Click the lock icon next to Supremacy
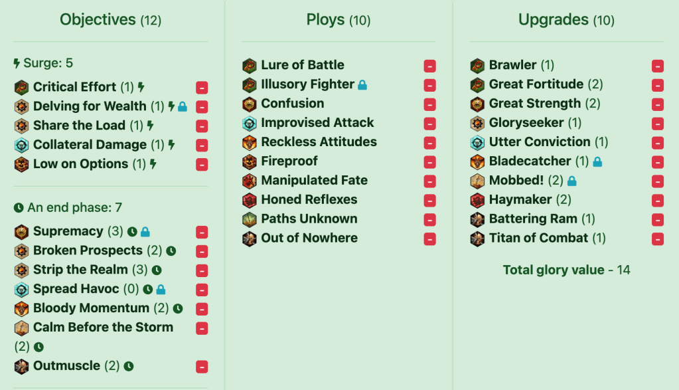The width and height of the screenshot is (679, 390). click(145, 232)
